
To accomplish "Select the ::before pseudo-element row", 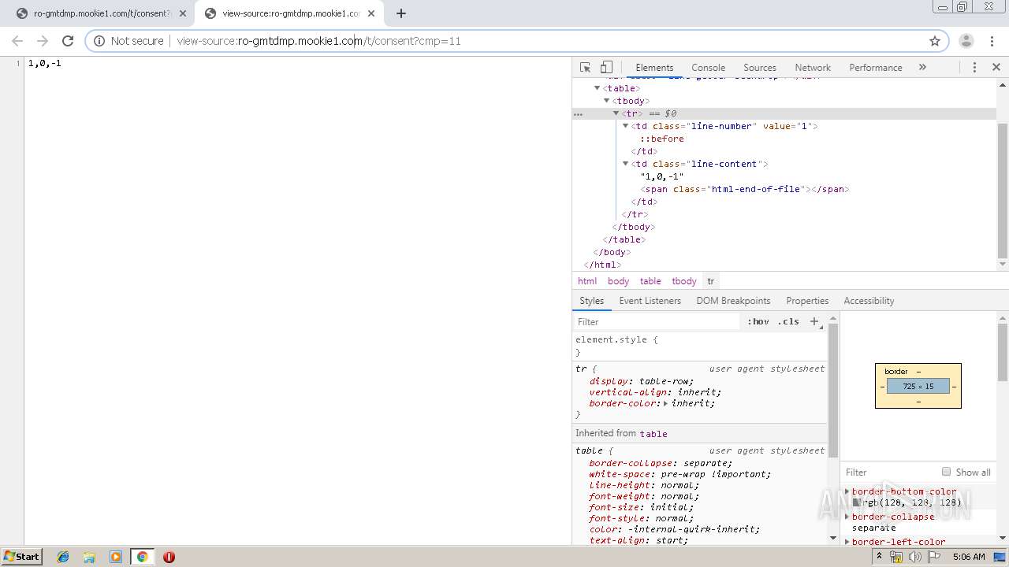I will [662, 139].
